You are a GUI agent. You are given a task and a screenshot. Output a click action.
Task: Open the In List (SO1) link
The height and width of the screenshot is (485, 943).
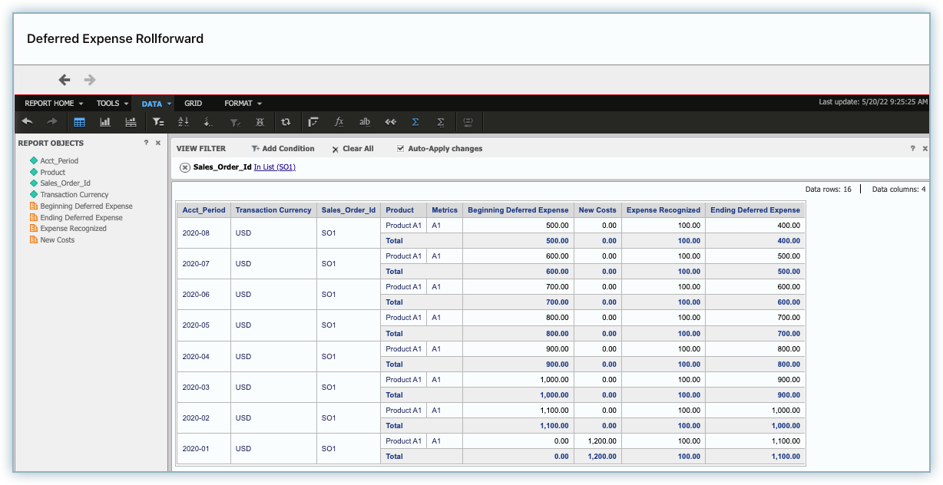point(275,167)
